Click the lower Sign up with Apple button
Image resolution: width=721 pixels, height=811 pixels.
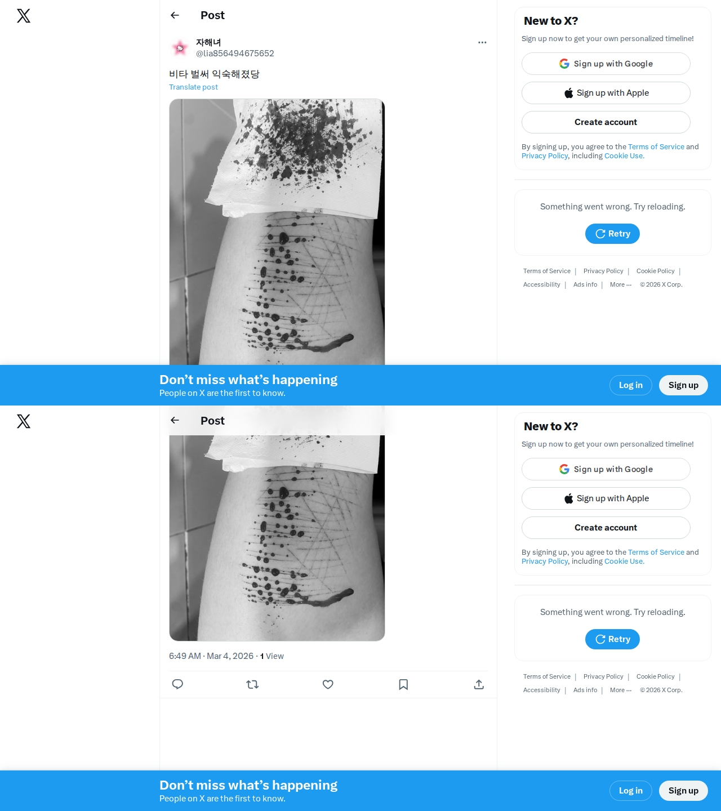point(606,498)
